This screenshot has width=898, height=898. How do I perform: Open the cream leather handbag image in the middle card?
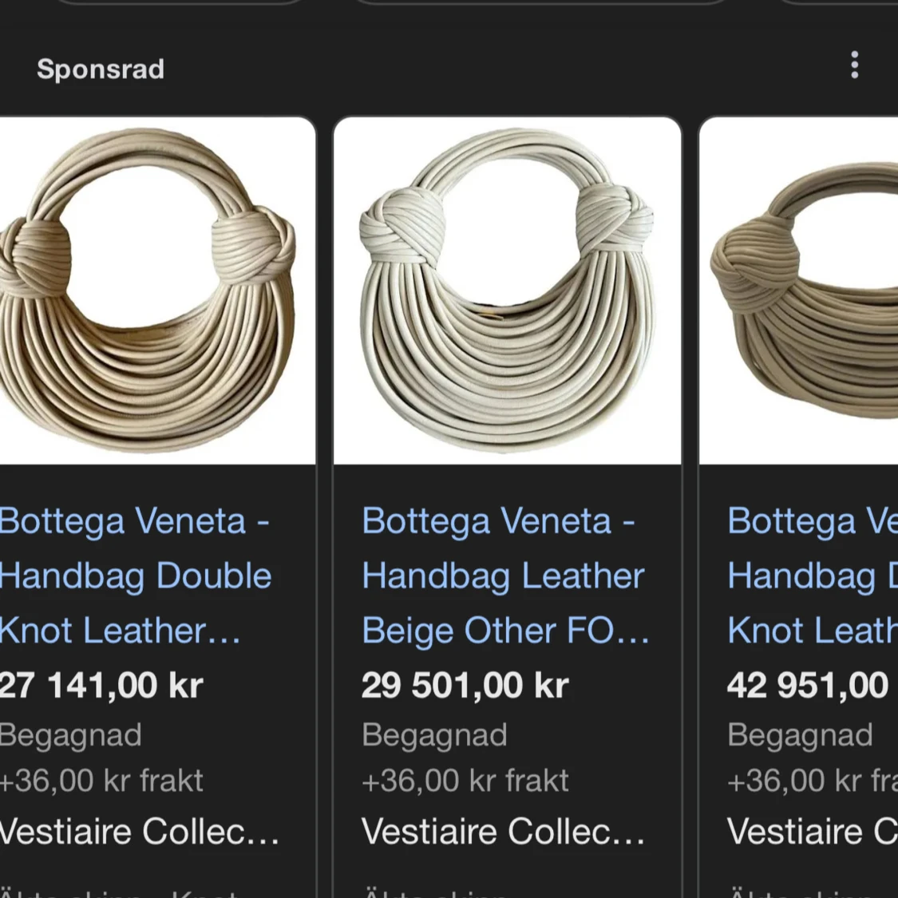click(508, 291)
